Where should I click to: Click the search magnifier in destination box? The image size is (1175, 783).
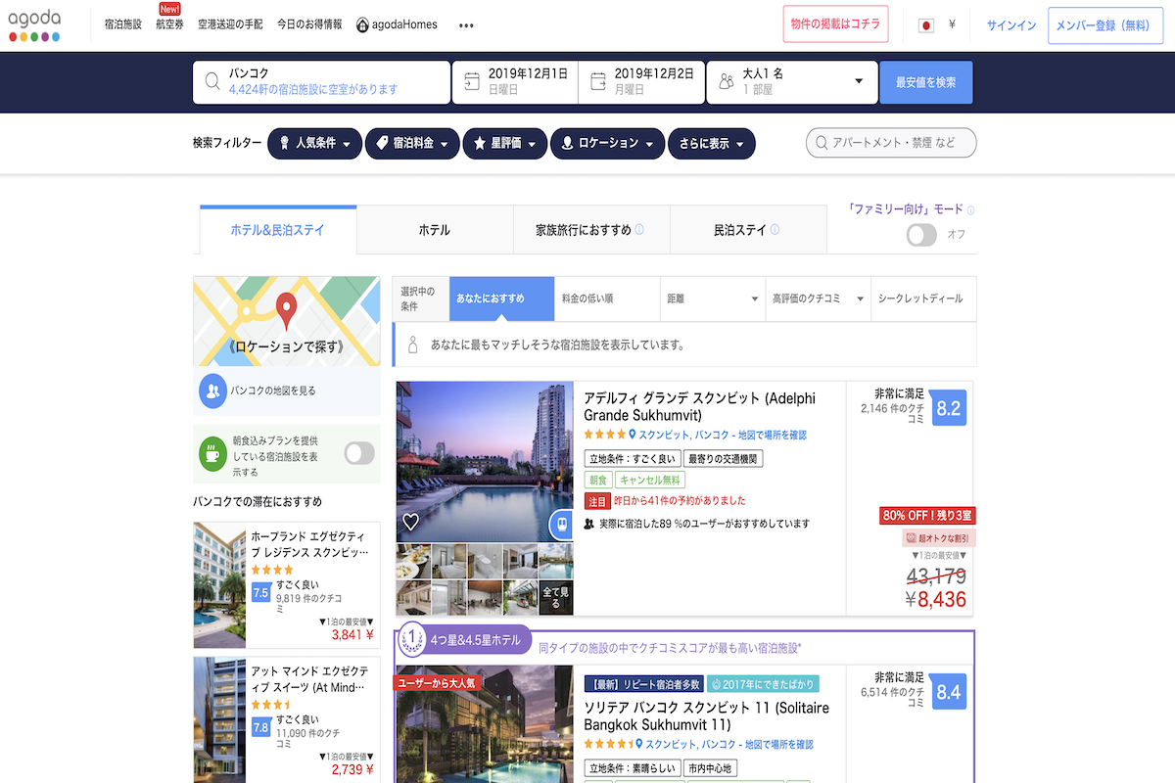click(x=212, y=81)
